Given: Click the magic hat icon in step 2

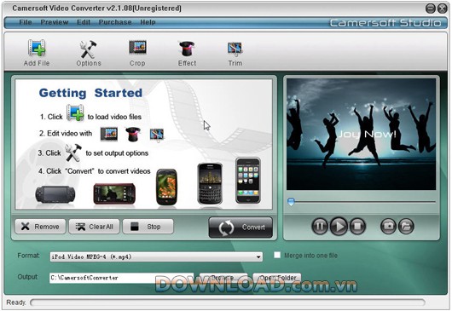Looking at the screenshot, I should 133,134.
